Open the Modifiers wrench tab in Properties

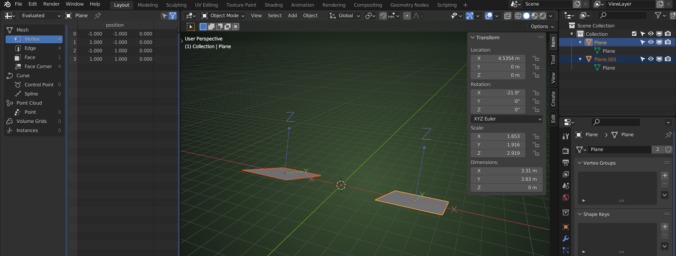click(x=566, y=239)
